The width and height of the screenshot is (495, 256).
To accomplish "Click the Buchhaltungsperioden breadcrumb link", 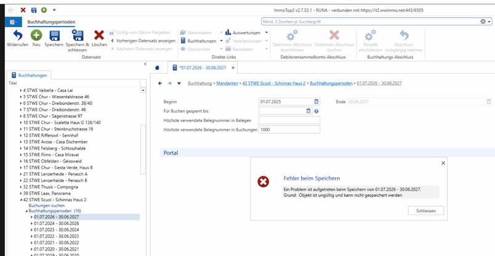I will point(331,83).
